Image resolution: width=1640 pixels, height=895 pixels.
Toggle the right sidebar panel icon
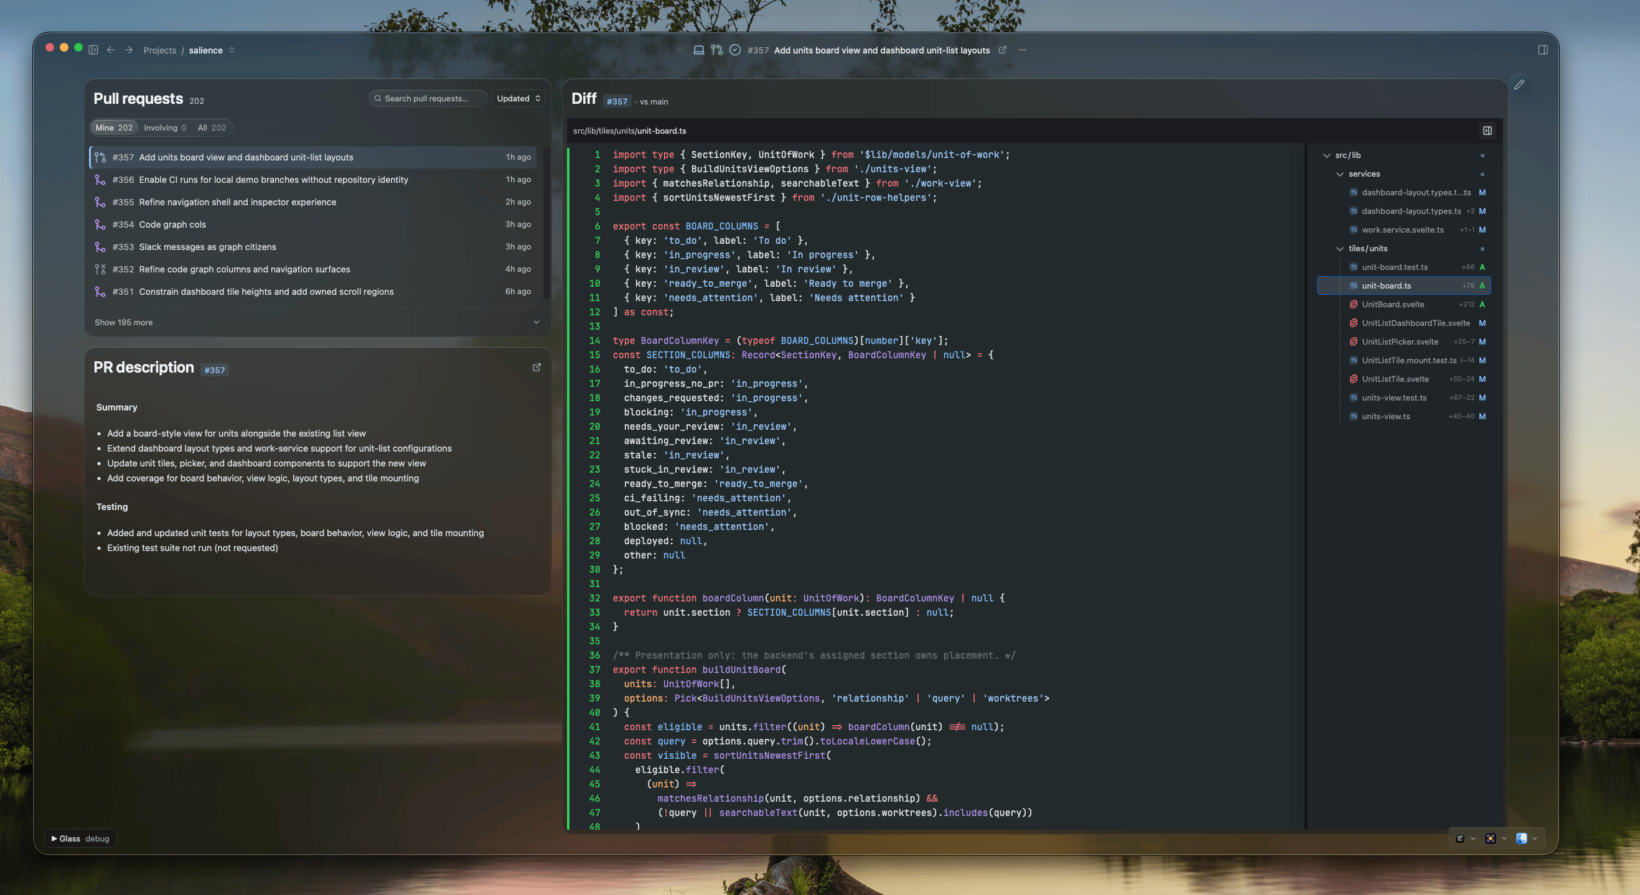pyautogui.click(x=1542, y=50)
